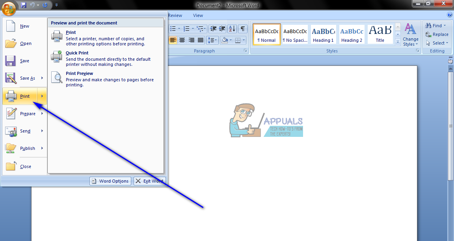Click the Redo icon in Quick Access toolbar
The height and width of the screenshot is (241, 454).
[45, 5]
